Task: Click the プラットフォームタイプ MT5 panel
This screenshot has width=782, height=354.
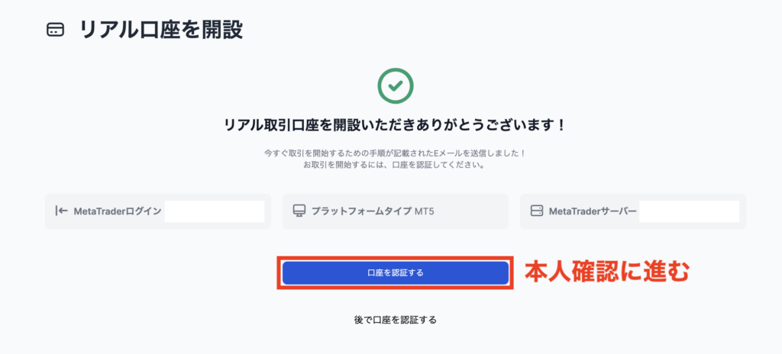Action: point(396,211)
